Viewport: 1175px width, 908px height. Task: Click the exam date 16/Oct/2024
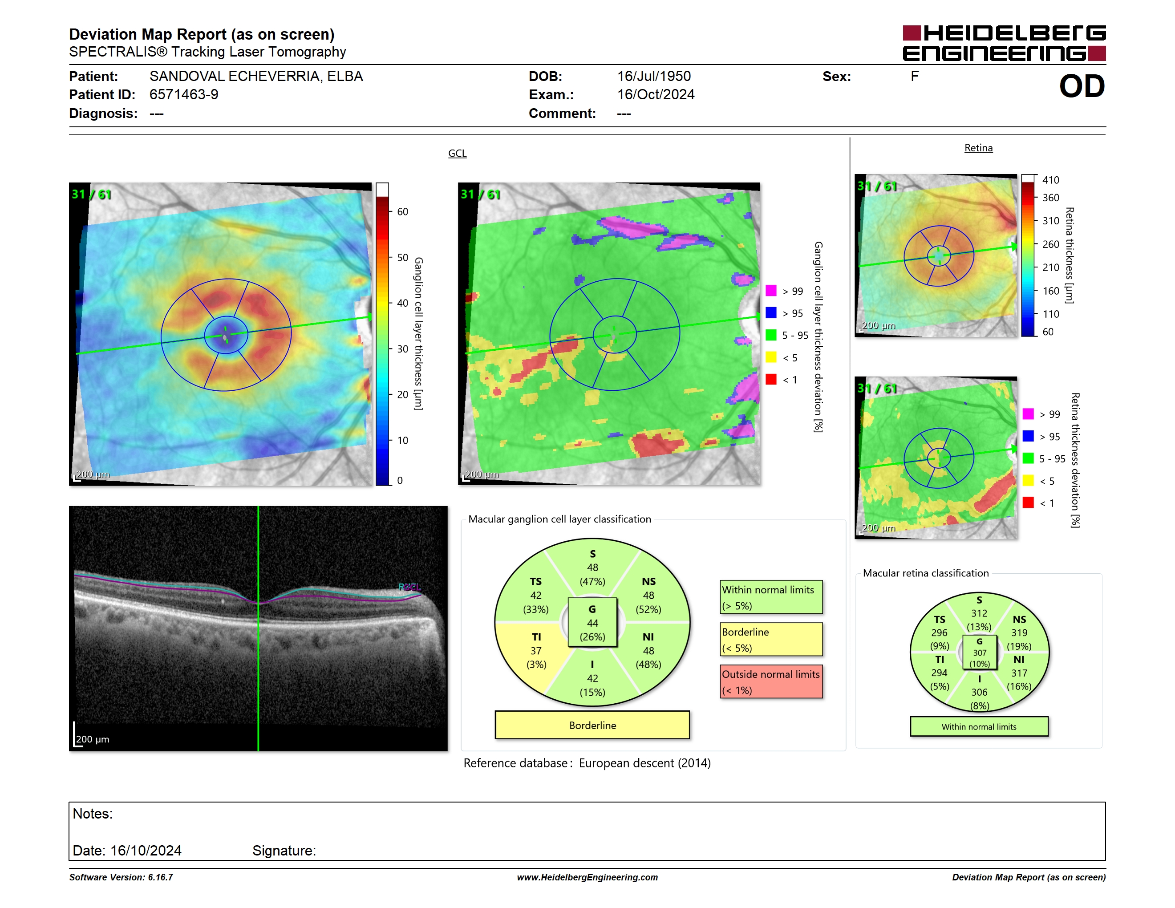click(x=655, y=95)
